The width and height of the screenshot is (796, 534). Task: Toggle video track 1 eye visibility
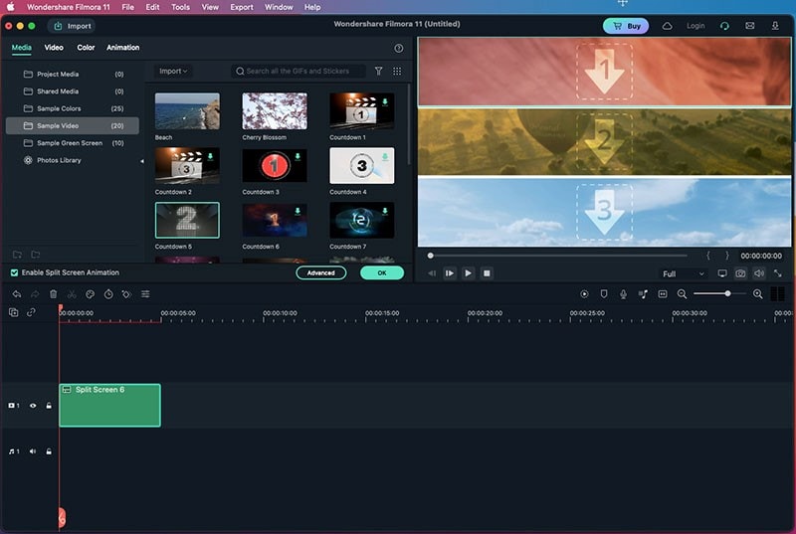33,405
